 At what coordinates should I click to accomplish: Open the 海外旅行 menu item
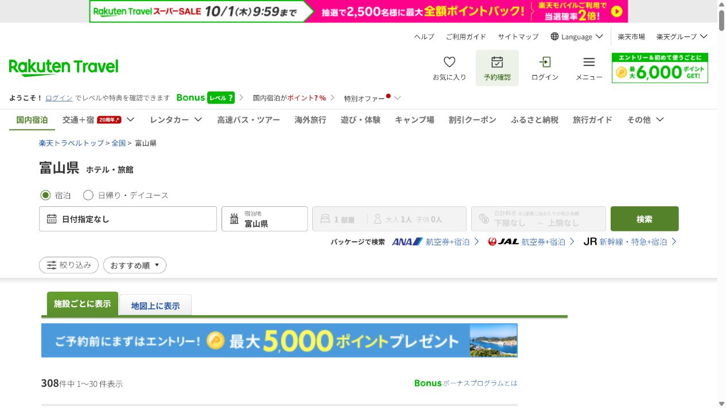pos(310,120)
